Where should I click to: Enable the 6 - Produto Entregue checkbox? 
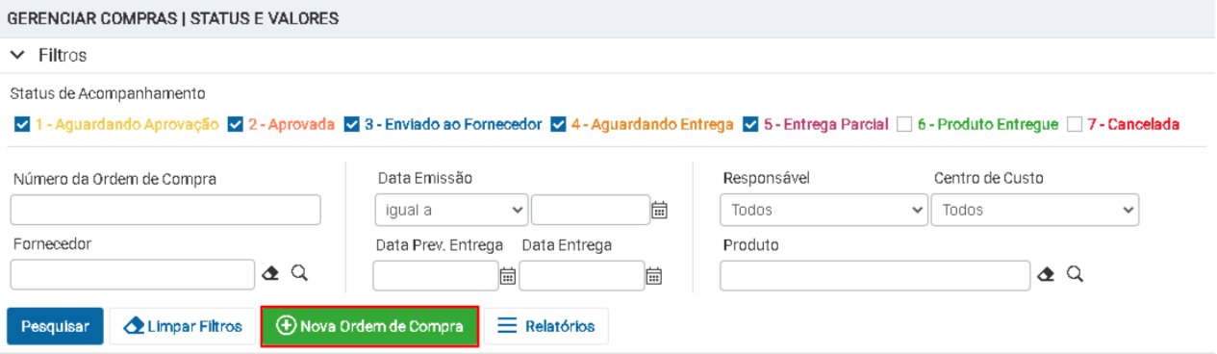(x=903, y=124)
